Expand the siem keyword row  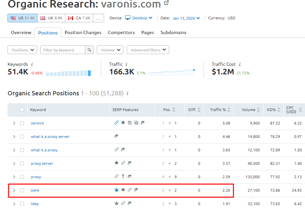[x=14, y=190]
